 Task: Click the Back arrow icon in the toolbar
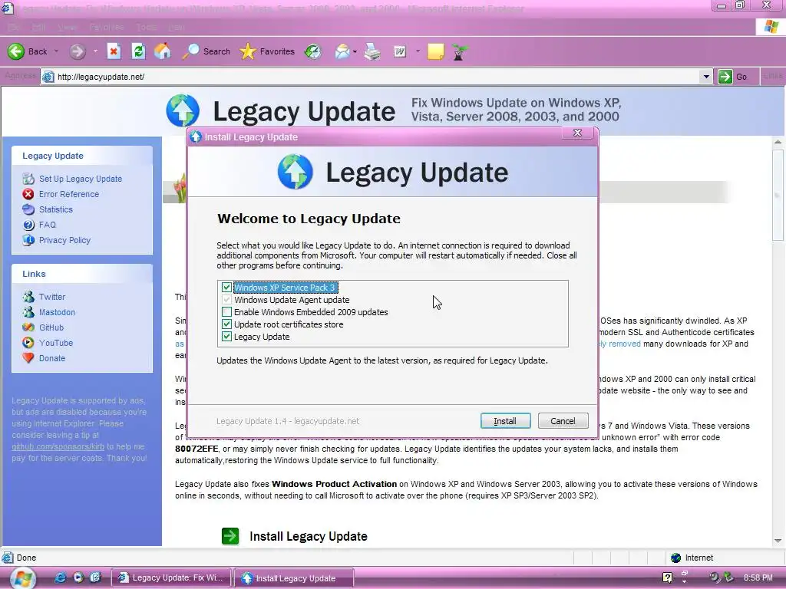coord(16,51)
